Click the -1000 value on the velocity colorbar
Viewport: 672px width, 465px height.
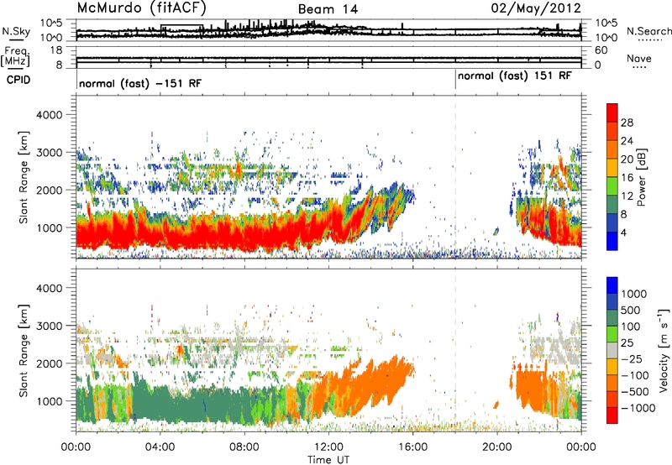[x=638, y=408]
